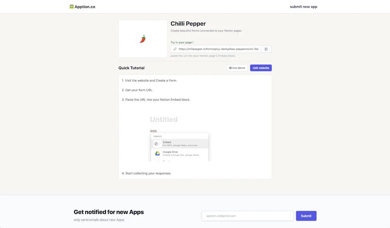390x228 pixels.
Task: Open the live demo
Action: pos(237,68)
